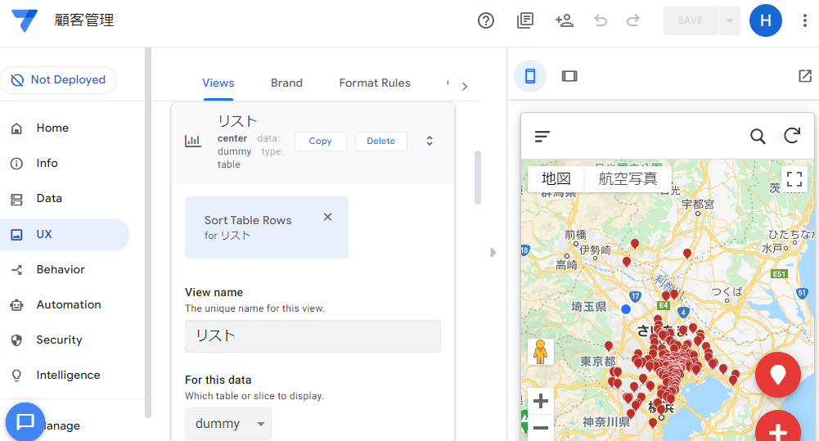Select mobile phone preview mode
Image resolution: width=819 pixels, height=441 pixels.
(x=530, y=76)
